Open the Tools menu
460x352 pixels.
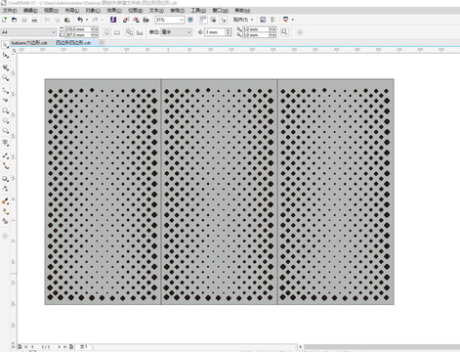[x=198, y=11]
